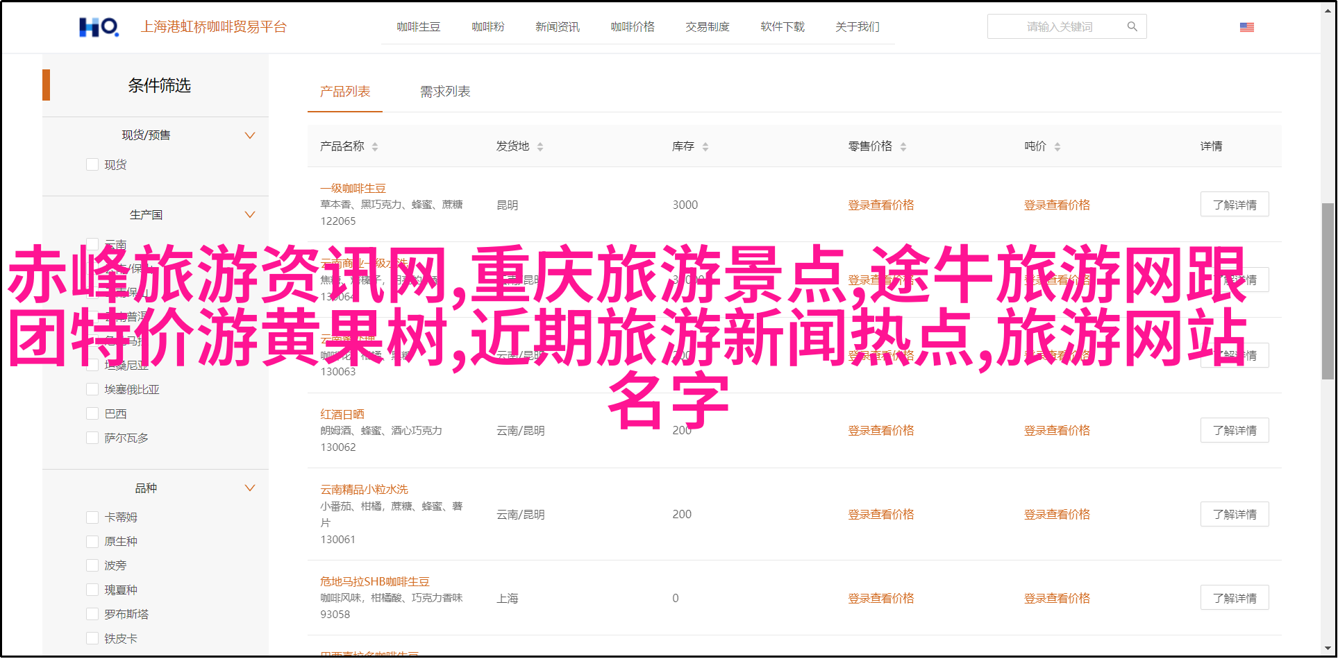Collapse the 品种 filter section
The height and width of the screenshot is (659, 1338).
(250, 488)
